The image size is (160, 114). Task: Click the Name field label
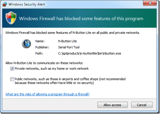click(40, 41)
